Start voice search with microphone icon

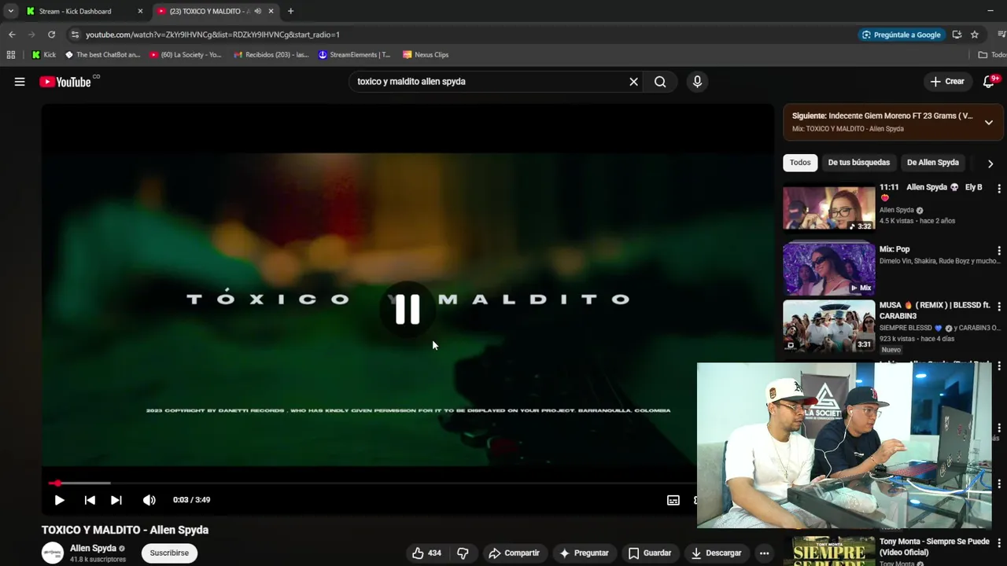click(697, 82)
